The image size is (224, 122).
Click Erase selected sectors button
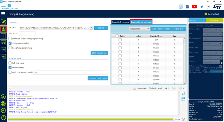pos(161,29)
